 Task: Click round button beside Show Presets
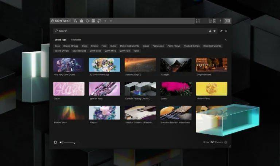[x=226, y=142]
